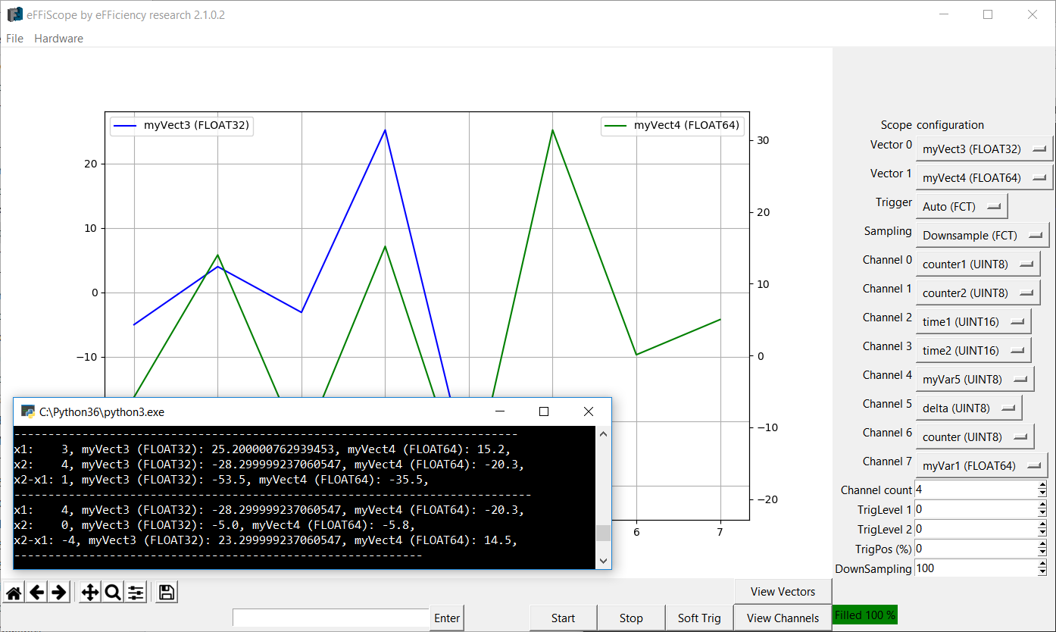Open Vector 1 dropdown myVect4 (FLOAT64)
The image size is (1056, 632).
[x=984, y=178]
